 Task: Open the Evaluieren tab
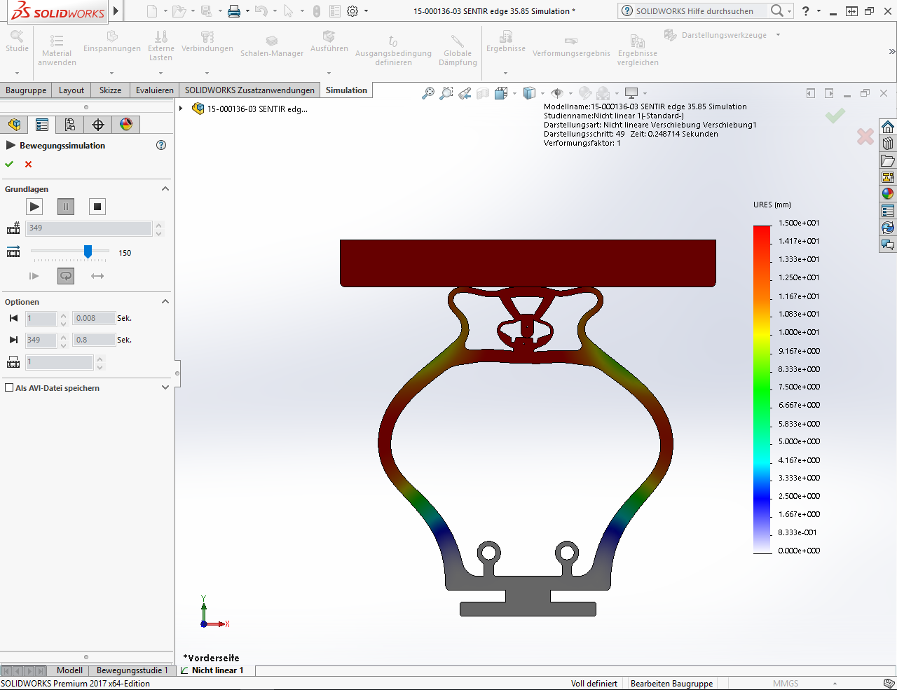pyautogui.click(x=154, y=90)
